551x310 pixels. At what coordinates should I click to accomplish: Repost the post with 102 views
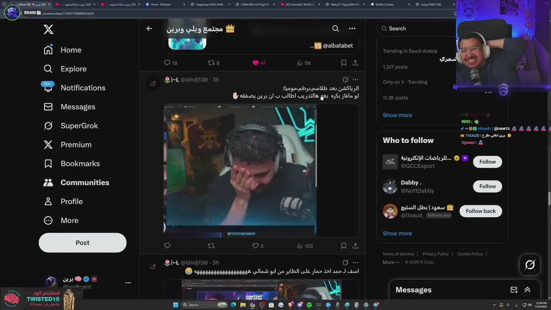tap(211, 246)
